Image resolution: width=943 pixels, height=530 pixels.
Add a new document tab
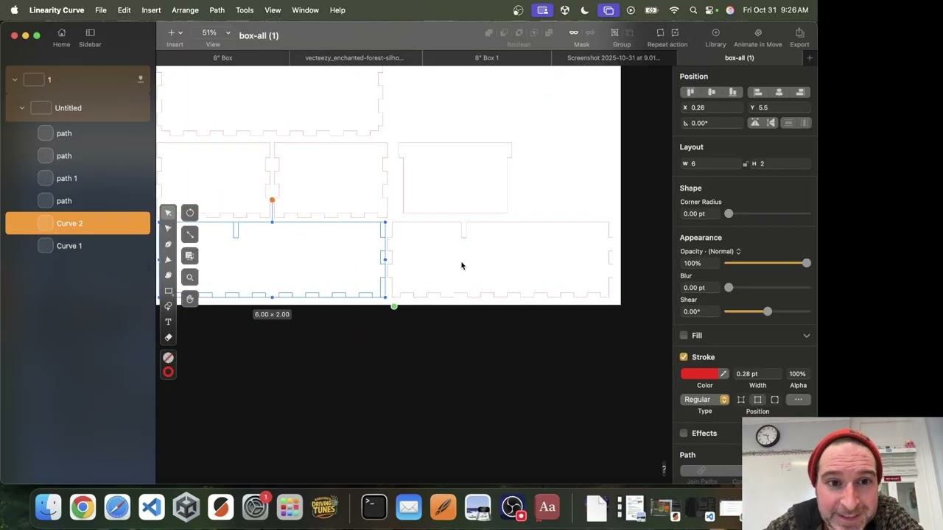(809, 57)
